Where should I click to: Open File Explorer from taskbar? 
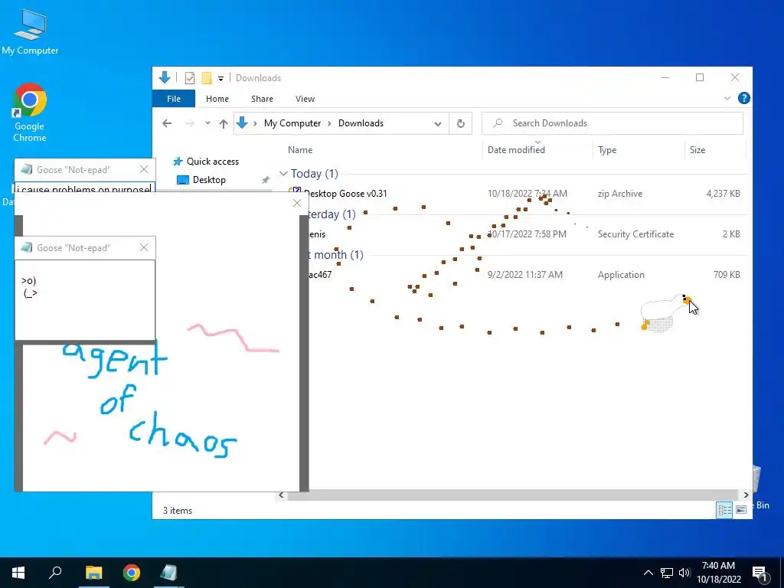pos(93,573)
